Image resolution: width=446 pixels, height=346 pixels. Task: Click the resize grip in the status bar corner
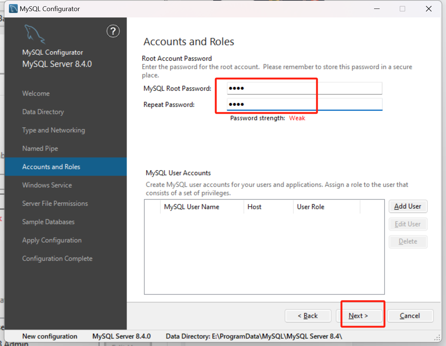coord(437,337)
